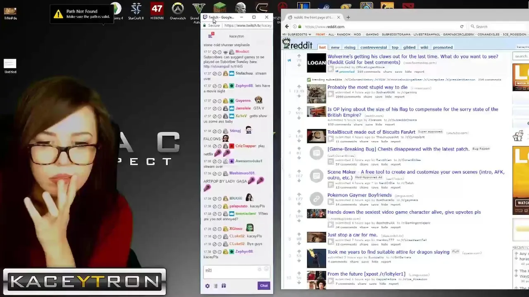Click the 'Path Not Found' notification

pyautogui.click(x=82, y=14)
